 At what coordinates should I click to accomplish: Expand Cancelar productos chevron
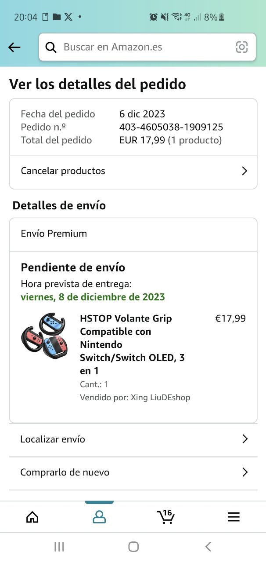click(x=245, y=171)
